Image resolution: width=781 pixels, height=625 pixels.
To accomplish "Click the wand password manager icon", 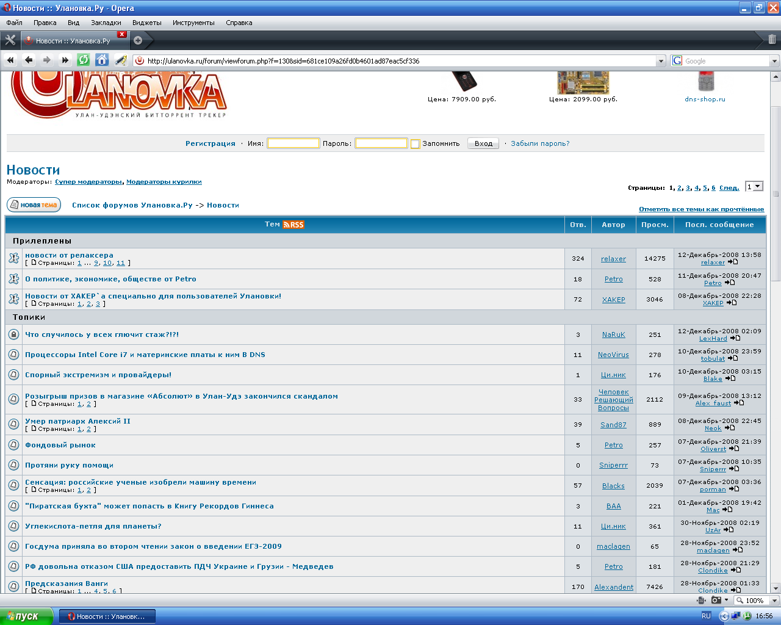I will 121,60.
